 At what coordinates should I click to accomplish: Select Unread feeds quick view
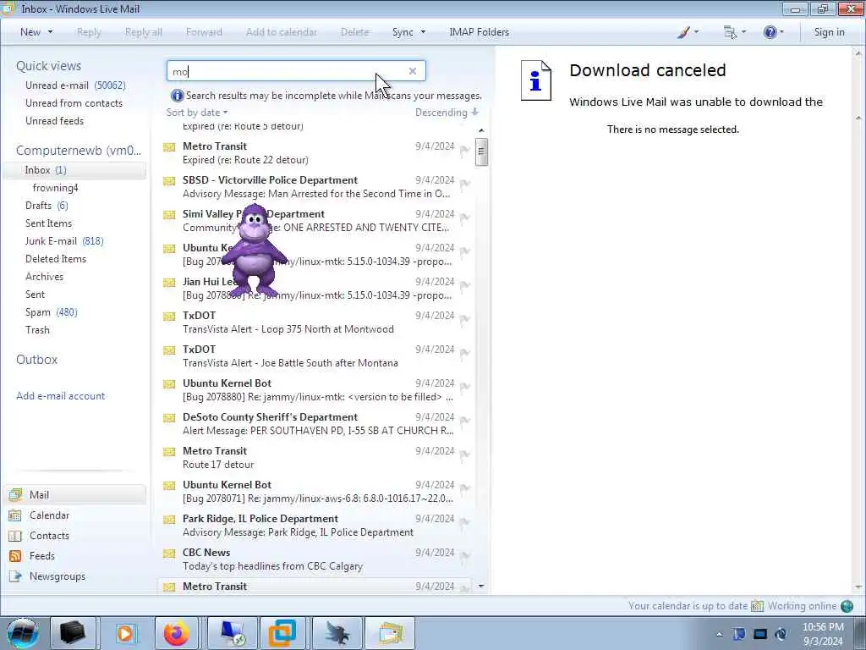[55, 120]
